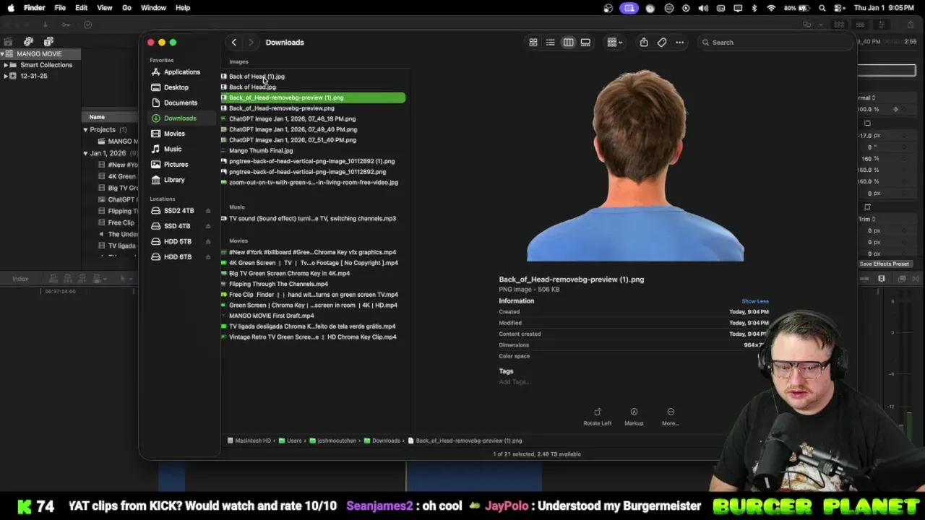This screenshot has width=925, height=520.
Task: Click the volume menu bar icon
Action: pyautogui.click(x=703, y=8)
